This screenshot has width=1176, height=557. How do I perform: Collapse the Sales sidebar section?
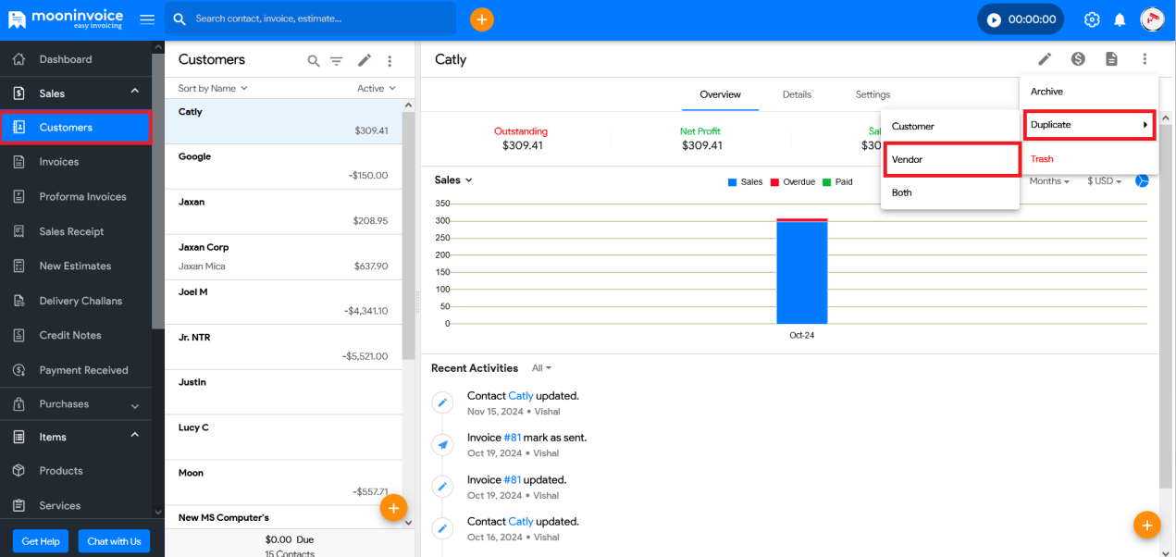tap(135, 92)
